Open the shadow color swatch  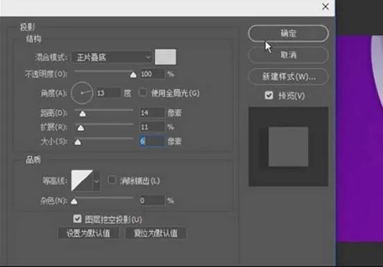pos(165,57)
